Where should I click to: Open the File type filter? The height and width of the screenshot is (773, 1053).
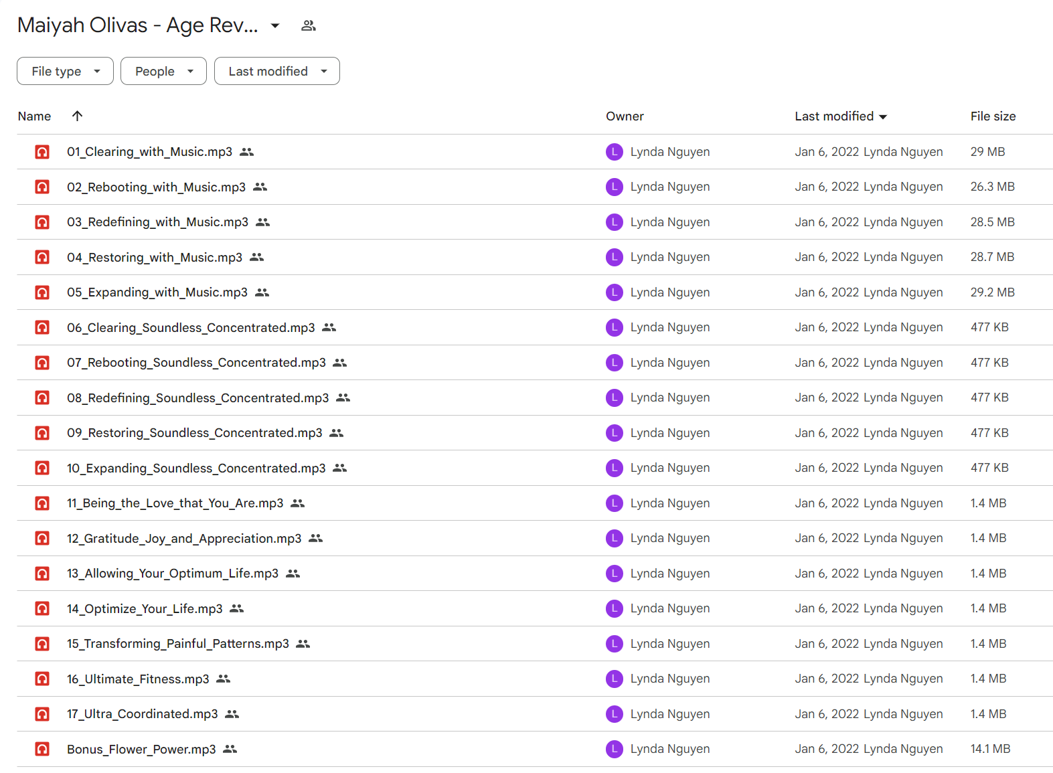point(65,71)
